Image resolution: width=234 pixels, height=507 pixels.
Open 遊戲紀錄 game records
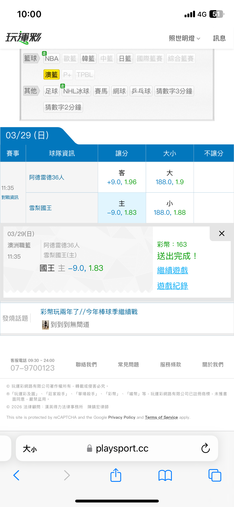(x=172, y=286)
